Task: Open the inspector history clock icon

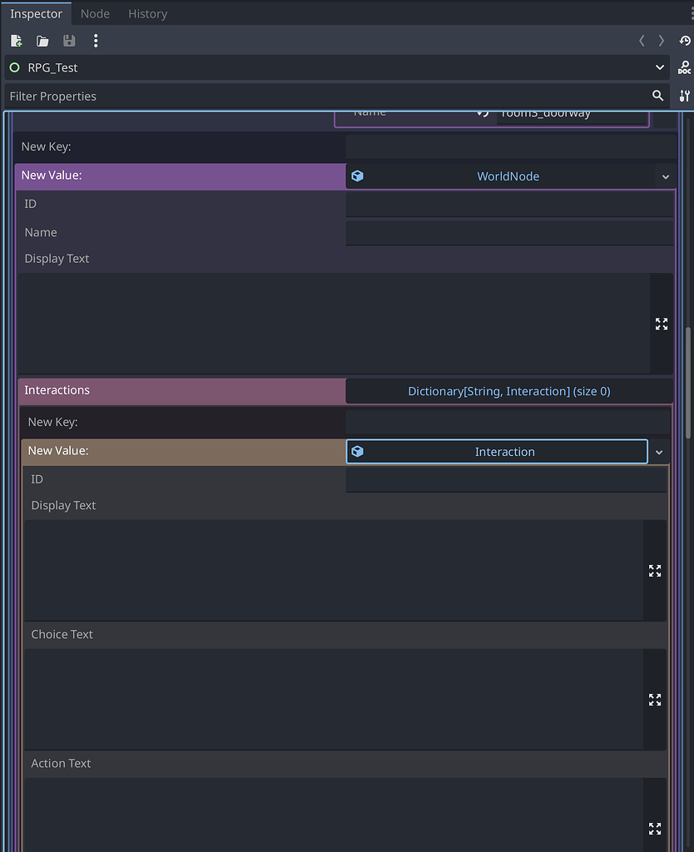Action: click(686, 41)
